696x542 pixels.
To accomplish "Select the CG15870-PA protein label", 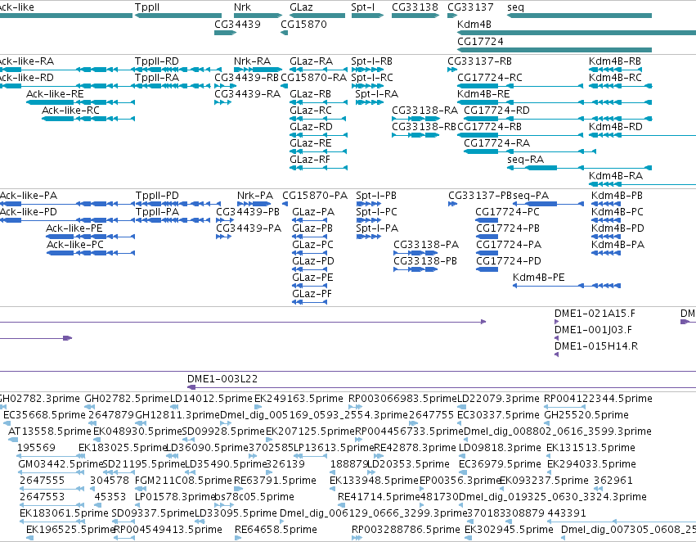I will click(315, 196).
